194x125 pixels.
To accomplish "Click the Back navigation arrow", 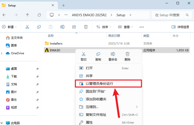I will [4, 15].
